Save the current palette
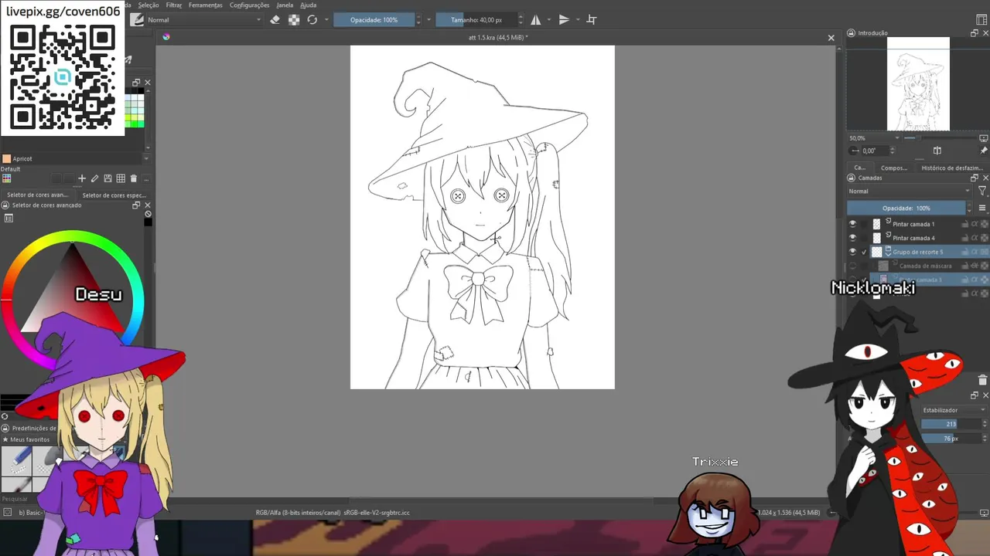The image size is (990, 556). pos(108,178)
